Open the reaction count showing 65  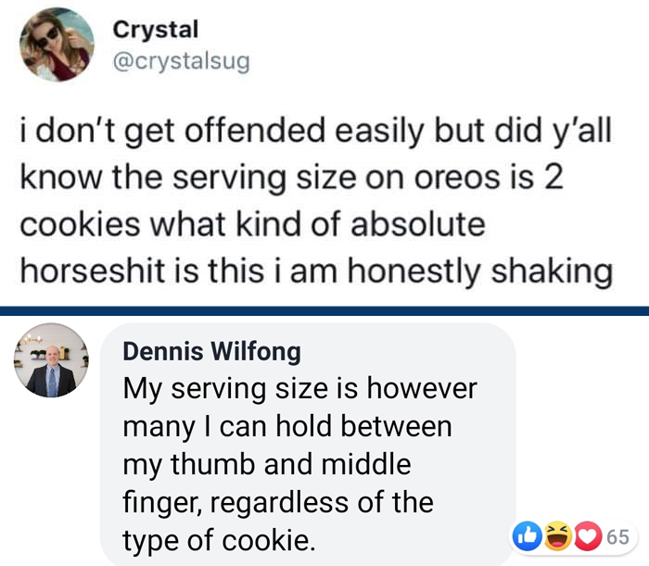618,535
